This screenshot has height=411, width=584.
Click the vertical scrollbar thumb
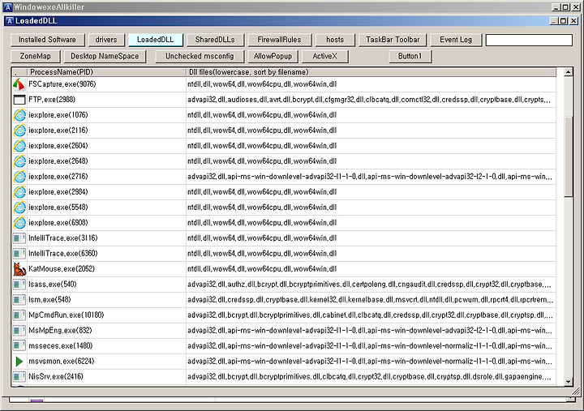pyautogui.click(x=569, y=156)
